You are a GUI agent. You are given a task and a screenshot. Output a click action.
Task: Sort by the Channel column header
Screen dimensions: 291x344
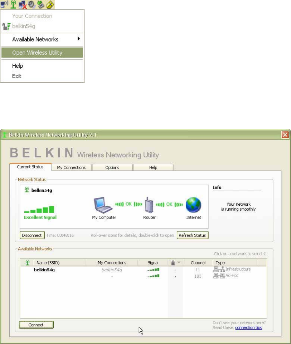point(198,263)
